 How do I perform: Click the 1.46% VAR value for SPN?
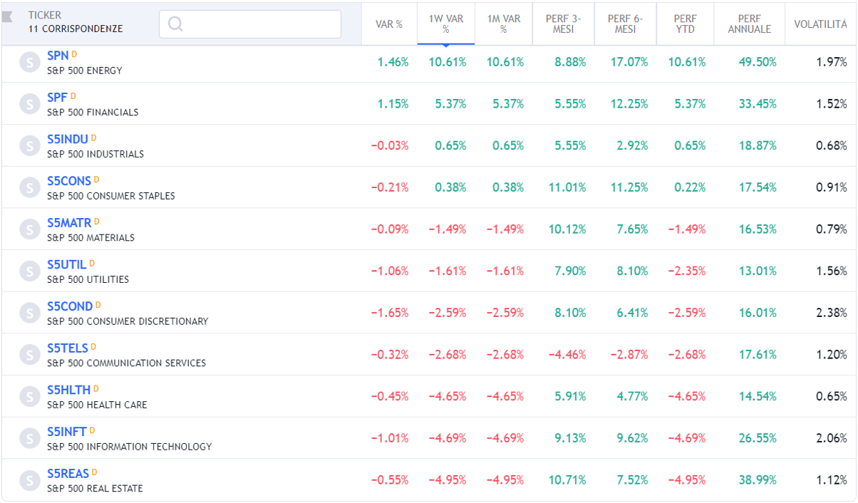point(393,63)
